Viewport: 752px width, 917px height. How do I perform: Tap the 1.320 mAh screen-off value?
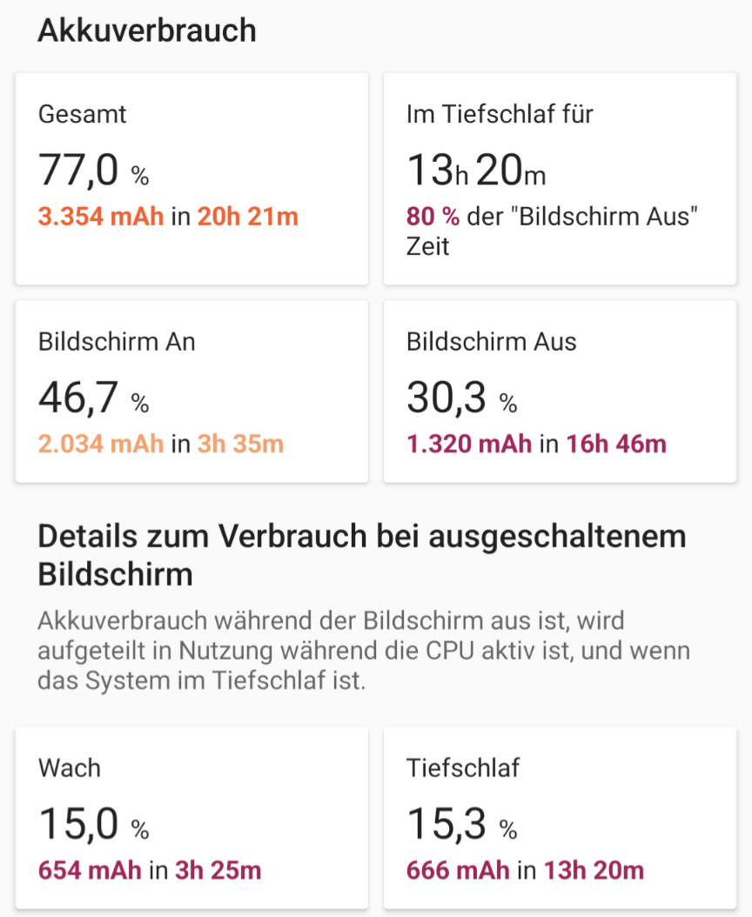click(x=469, y=445)
